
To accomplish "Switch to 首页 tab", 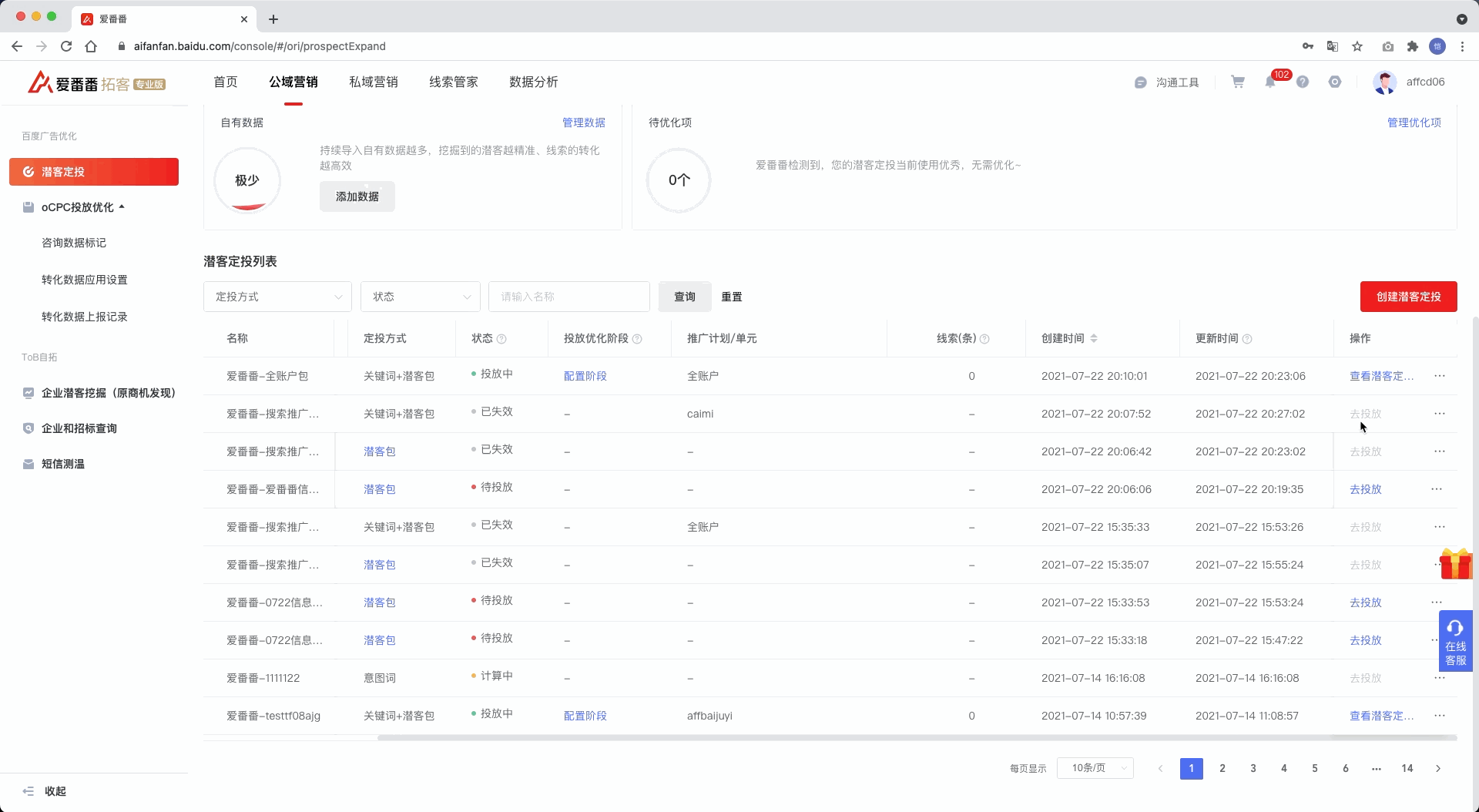I will coord(226,82).
